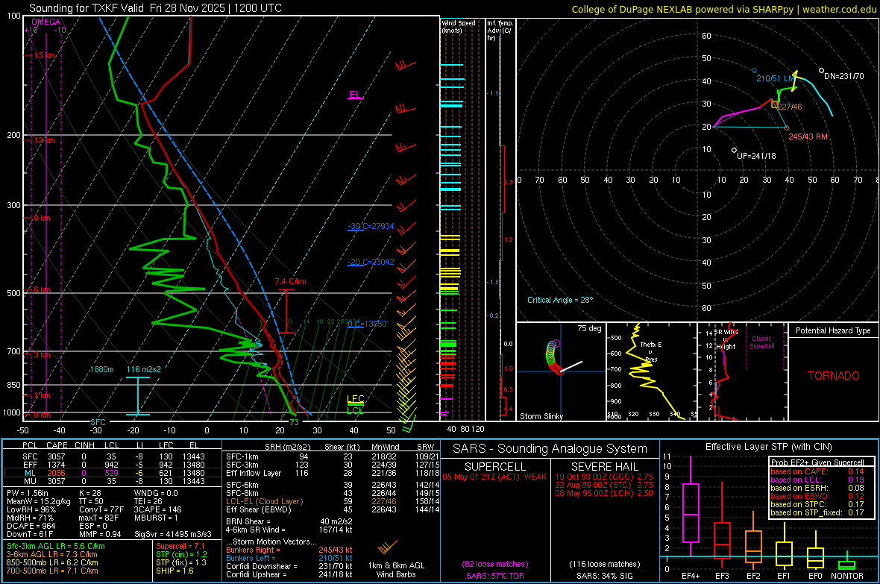
Task: Click the MMP = 0.94 value
Action: click(100, 535)
